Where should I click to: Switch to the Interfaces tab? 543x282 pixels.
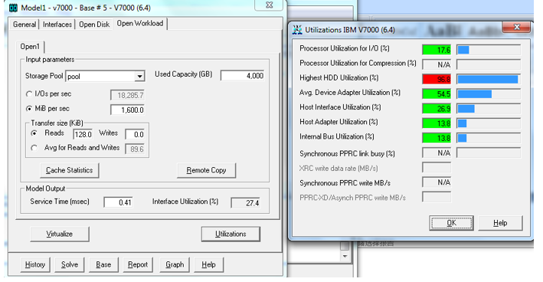point(57,25)
